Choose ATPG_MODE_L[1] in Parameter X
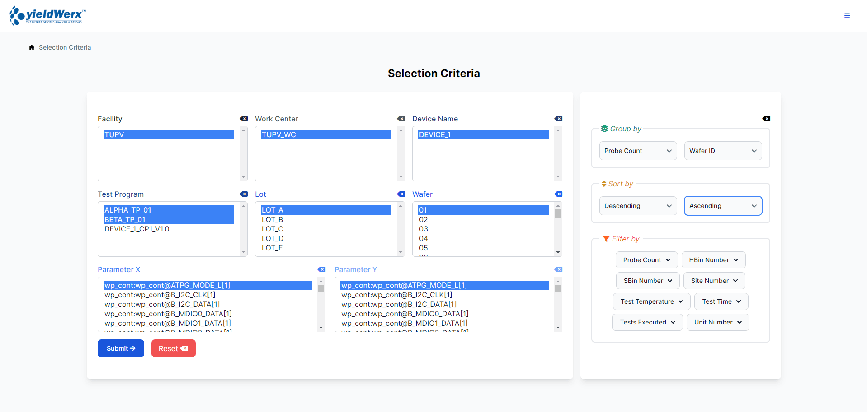Viewport: 867px width, 412px height. pyautogui.click(x=207, y=285)
